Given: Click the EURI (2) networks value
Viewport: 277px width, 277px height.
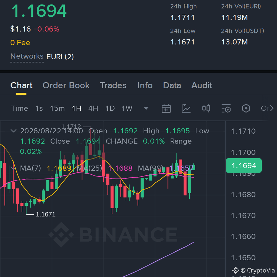Looking at the screenshot, I should (x=60, y=57).
